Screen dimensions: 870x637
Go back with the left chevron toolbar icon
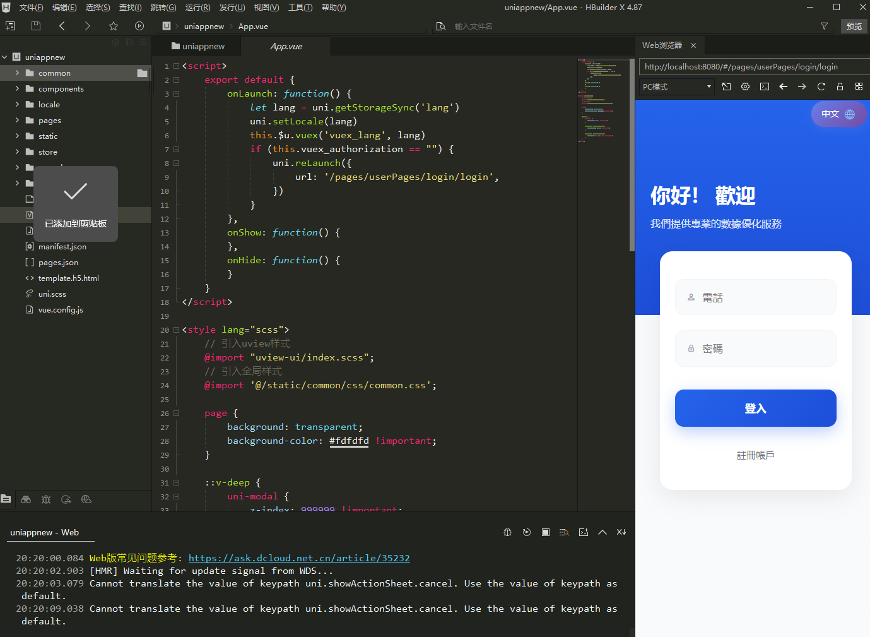[62, 26]
